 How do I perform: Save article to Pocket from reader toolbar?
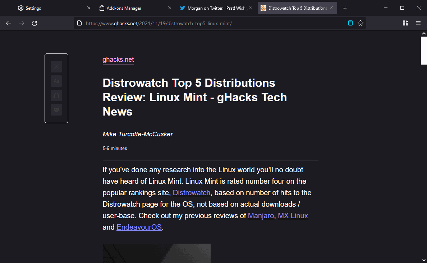click(56, 110)
